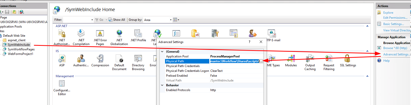The image size is (411, 105).
Task: Click the Up folder icon in Connections toolbar
Action: coord(14,12)
